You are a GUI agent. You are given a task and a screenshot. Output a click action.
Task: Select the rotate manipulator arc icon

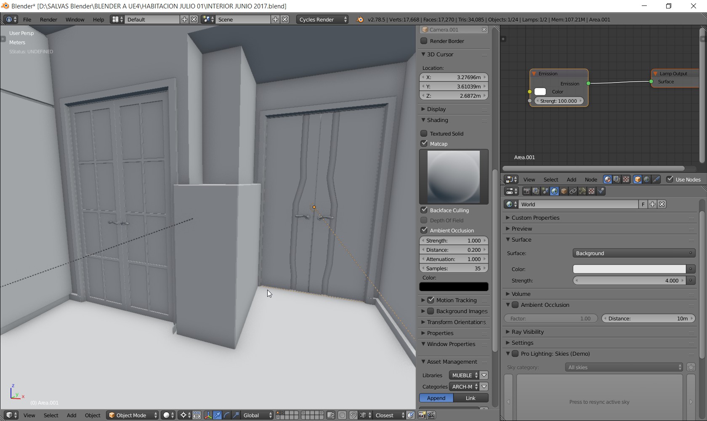point(226,415)
